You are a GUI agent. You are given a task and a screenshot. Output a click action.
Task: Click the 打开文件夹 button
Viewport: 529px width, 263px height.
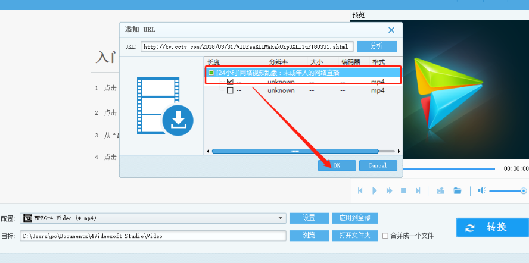pyautogui.click(x=355, y=236)
